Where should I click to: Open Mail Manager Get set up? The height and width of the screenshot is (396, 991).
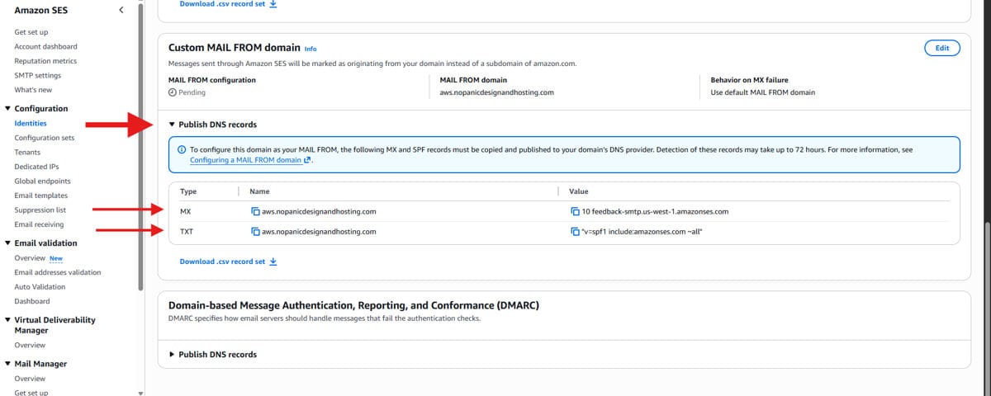31,393
